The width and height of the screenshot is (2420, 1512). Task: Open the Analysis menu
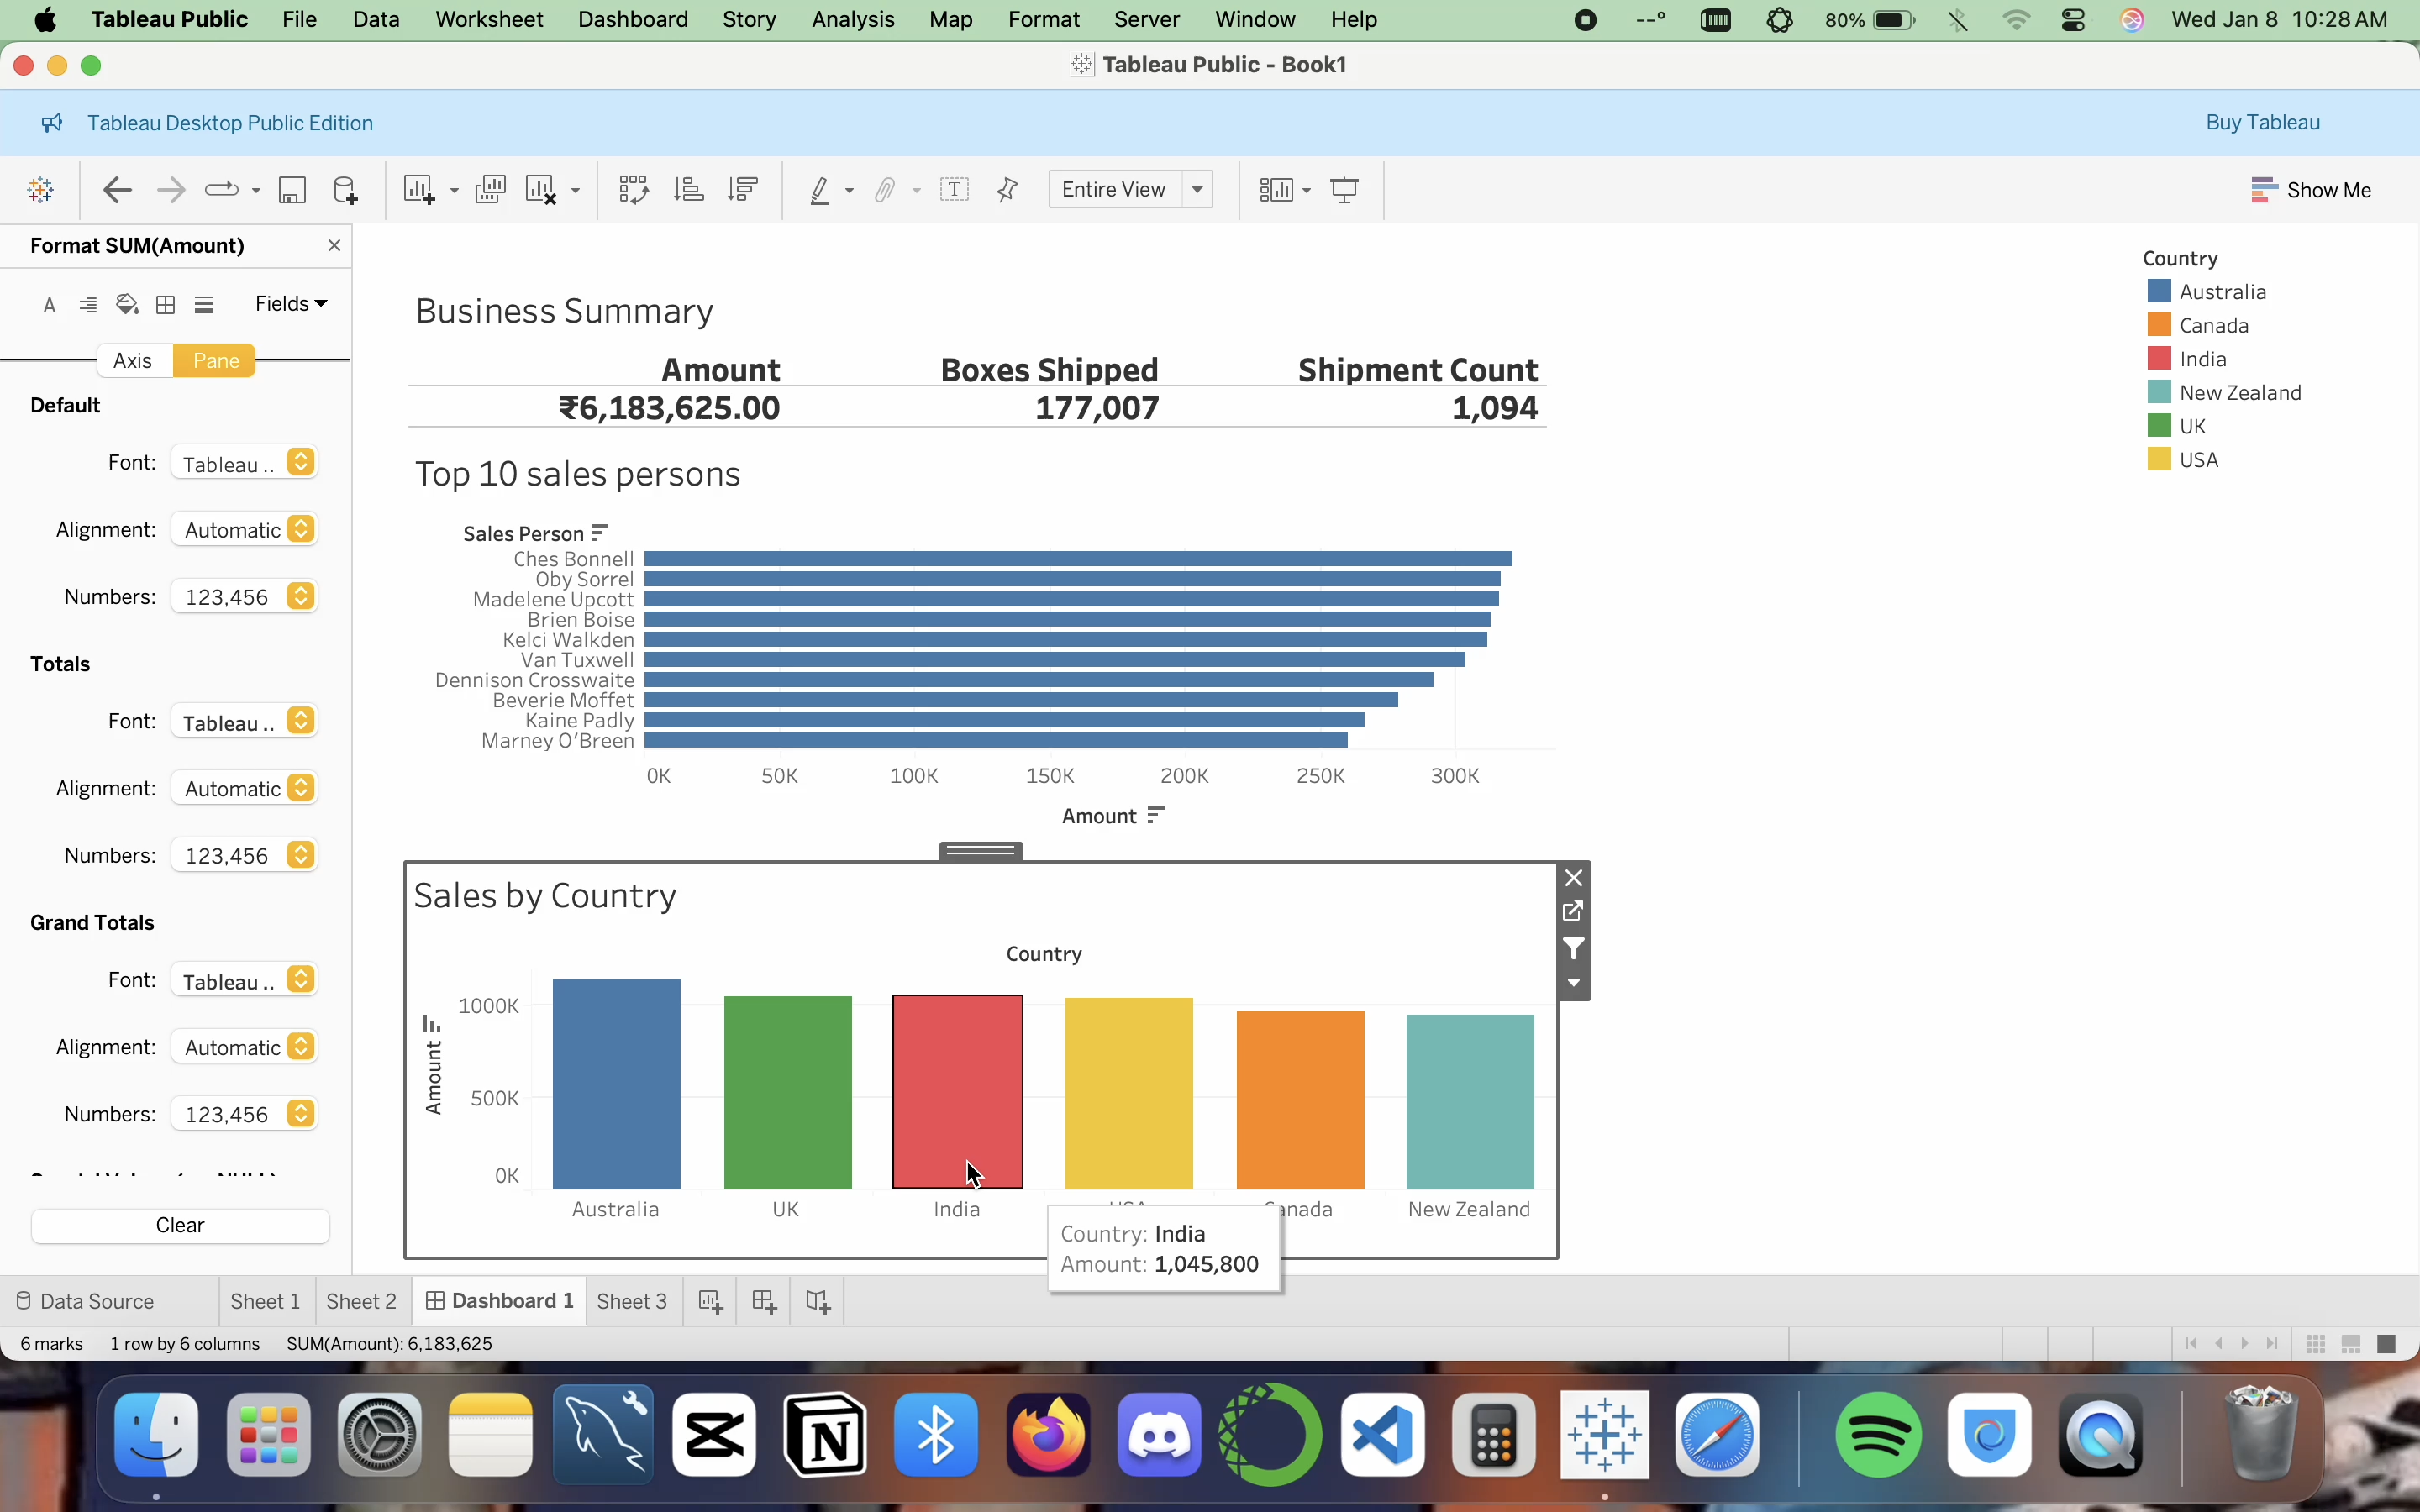[853, 20]
